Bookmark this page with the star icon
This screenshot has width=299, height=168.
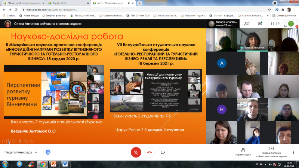click(x=269, y=10)
